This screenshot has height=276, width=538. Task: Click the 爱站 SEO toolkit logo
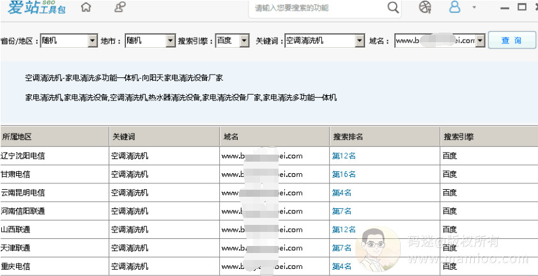tap(35, 8)
